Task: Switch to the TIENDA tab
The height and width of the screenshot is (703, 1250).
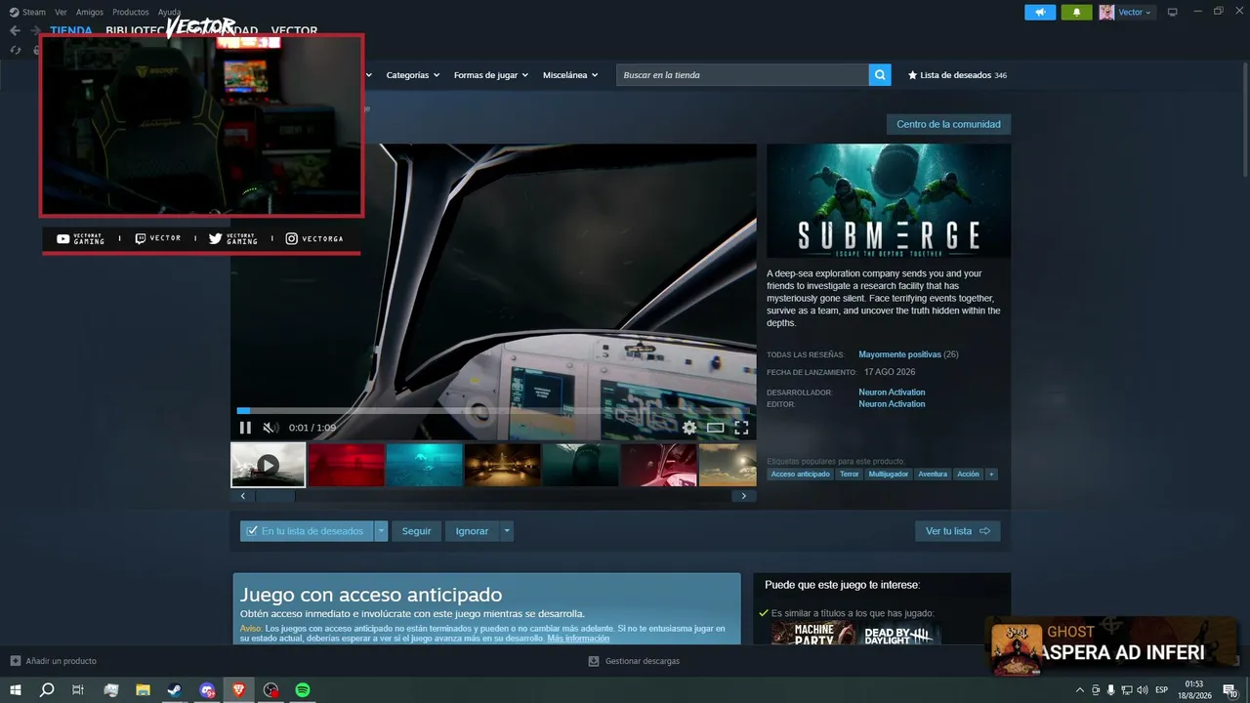Action: [71, 30]
